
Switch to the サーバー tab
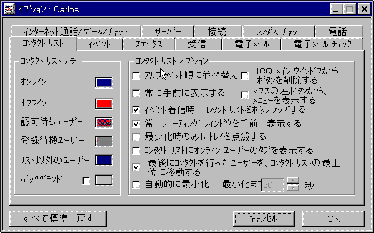(x=168, y=31)
